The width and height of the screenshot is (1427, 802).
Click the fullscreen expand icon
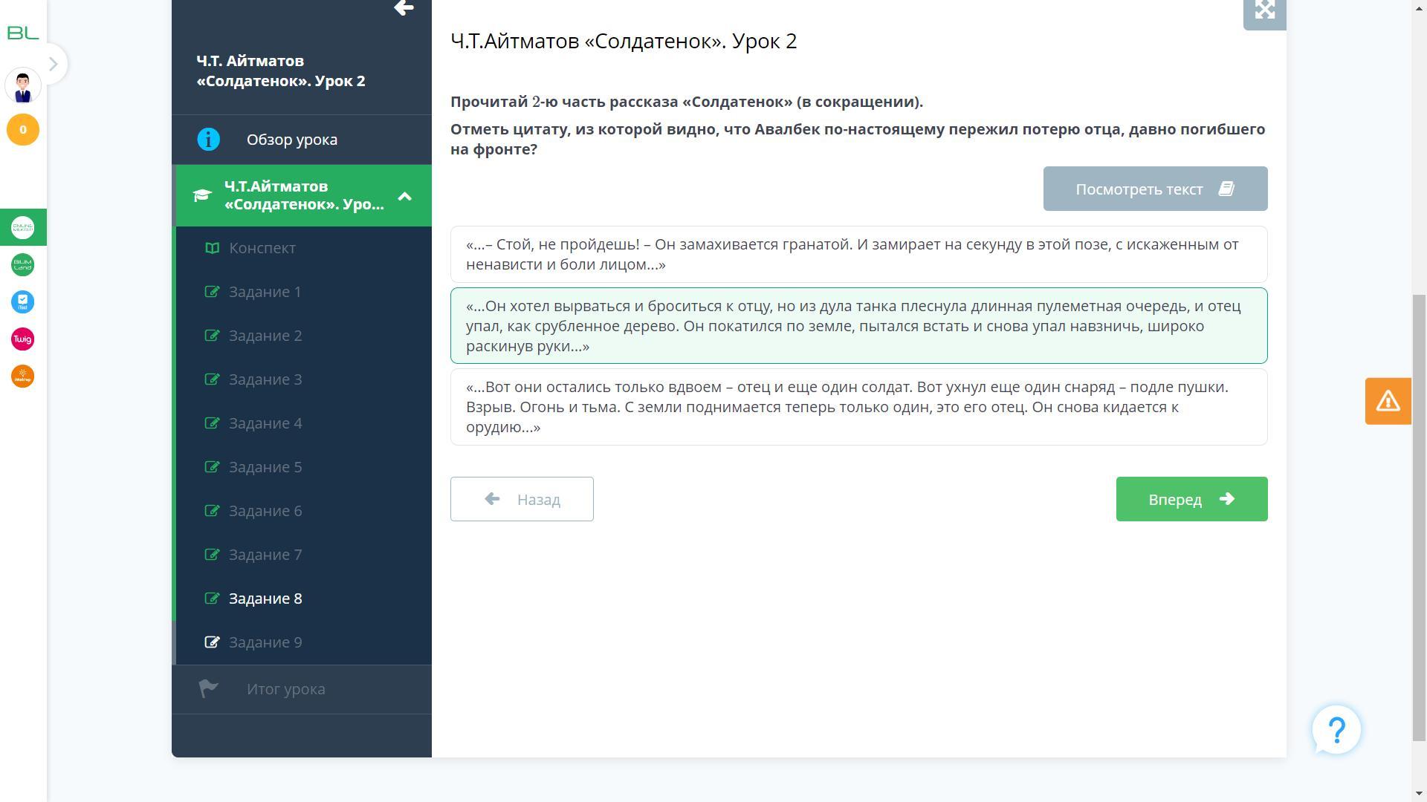click(x=1264, y=10)
